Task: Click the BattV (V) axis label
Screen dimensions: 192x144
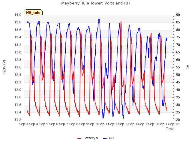Action: pos(4,67)
